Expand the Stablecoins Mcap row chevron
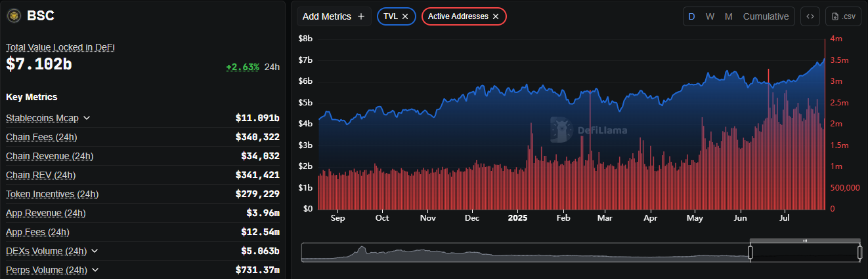Image resolution: width=868 pixels, height=279 pixels. pyautogui.click(x=87, y=118)
